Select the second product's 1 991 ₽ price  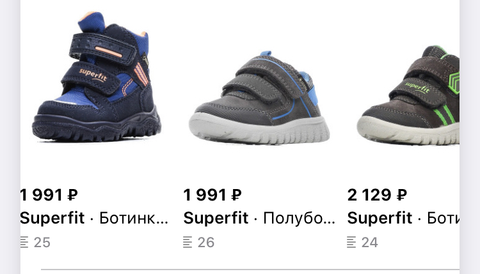tap(212, 195)
